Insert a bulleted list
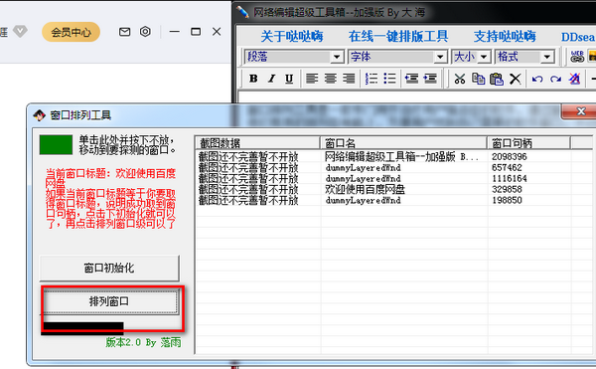The width and height of the screenshot is (596, 369). pos(389,79)
